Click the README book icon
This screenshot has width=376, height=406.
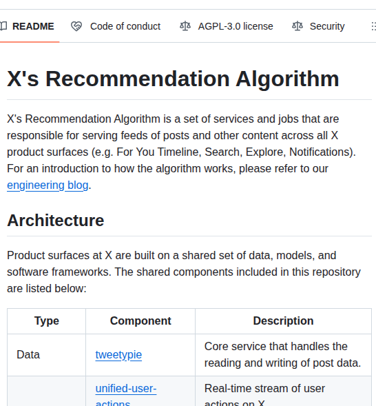(3, 26)
